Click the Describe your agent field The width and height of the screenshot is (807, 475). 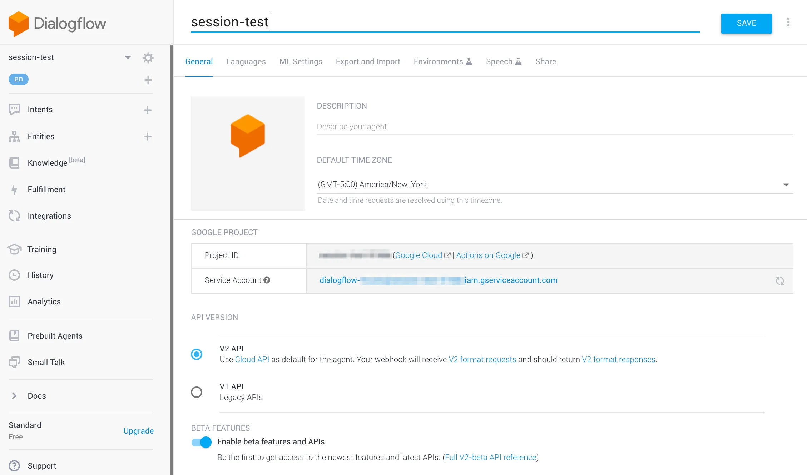(555, 127)
